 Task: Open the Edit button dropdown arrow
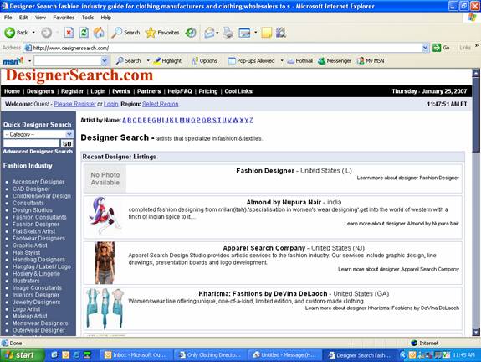point(255,33)
